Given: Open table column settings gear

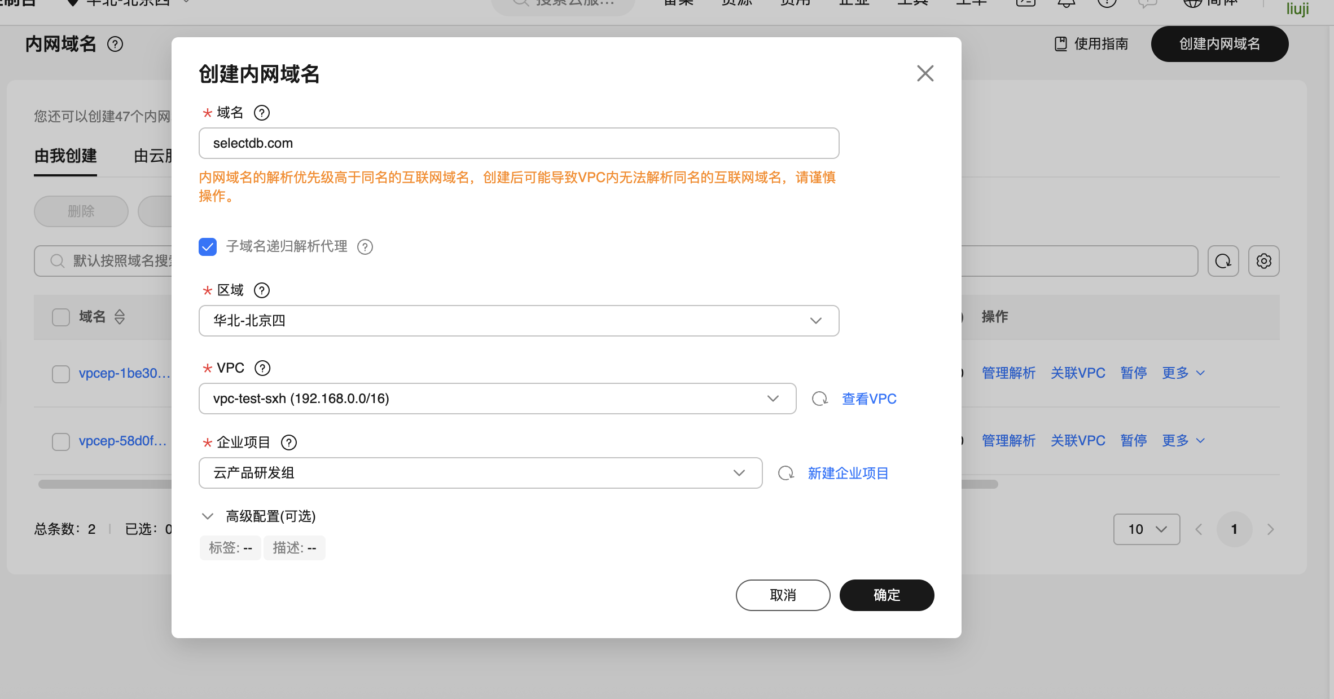Looking at the screenshot, I should tap(1263, 261).
